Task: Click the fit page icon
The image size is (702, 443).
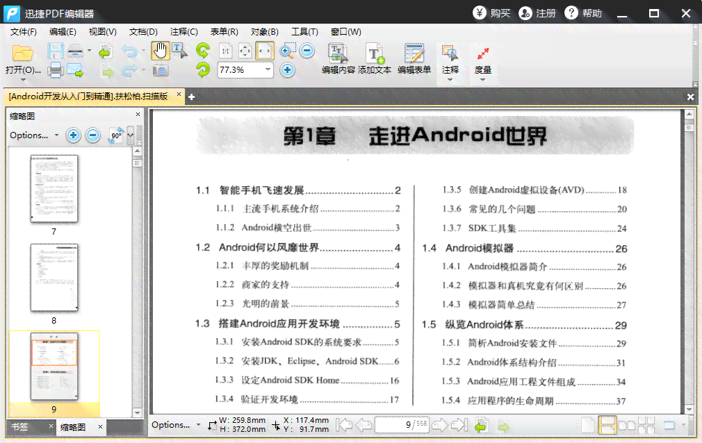Action: 245,51
